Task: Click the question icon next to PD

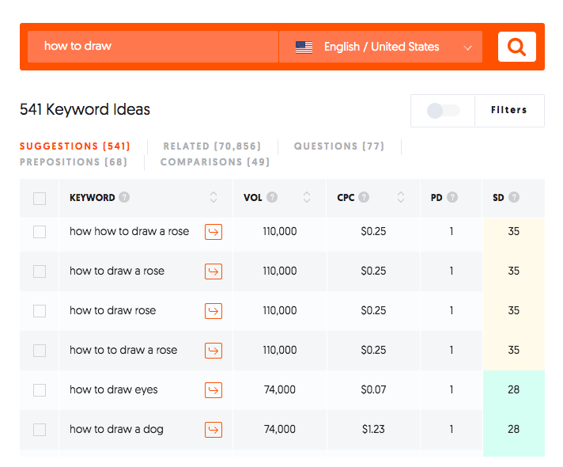Action: click(x=452, y=198)
